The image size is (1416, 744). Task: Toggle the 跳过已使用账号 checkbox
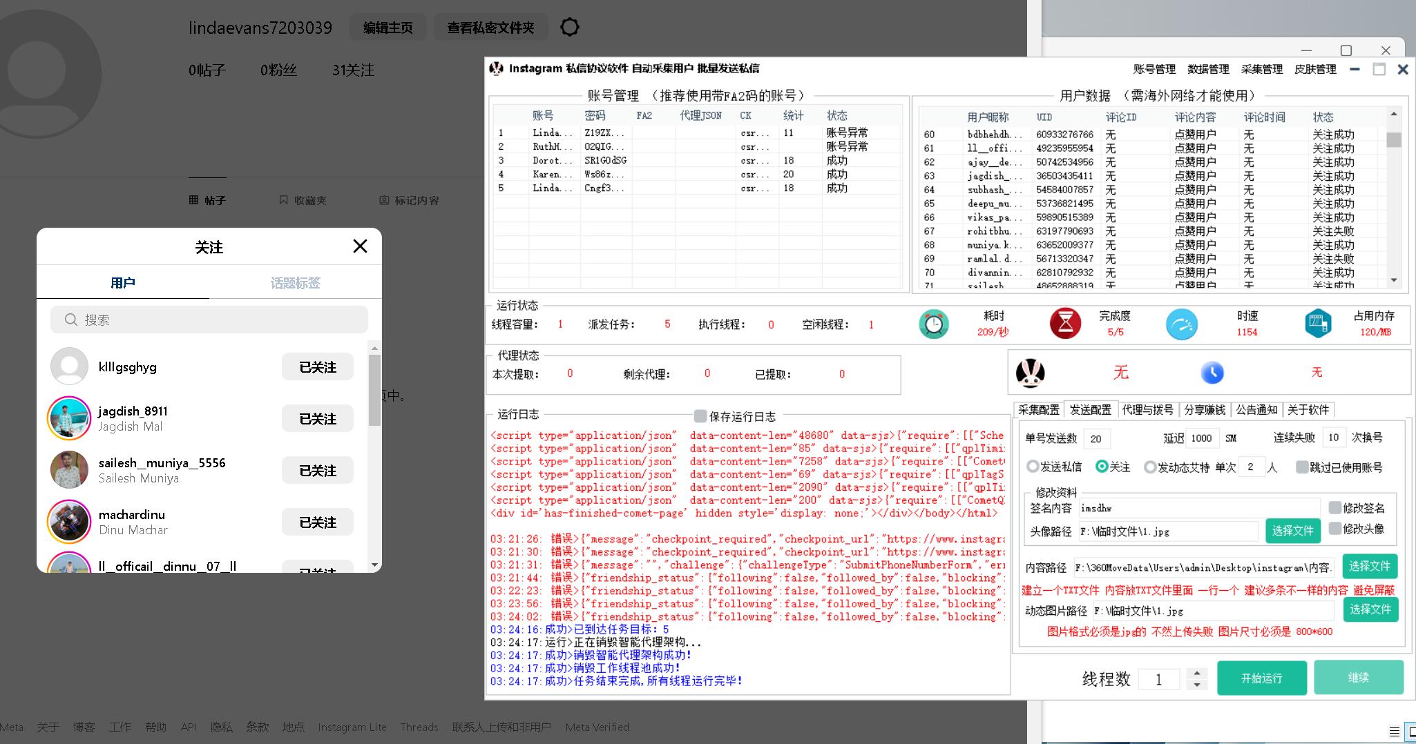(x=1302, y=467)
